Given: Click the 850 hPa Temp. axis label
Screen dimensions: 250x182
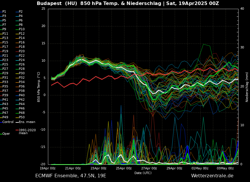Looking at the screenshot, I should 39,87.
